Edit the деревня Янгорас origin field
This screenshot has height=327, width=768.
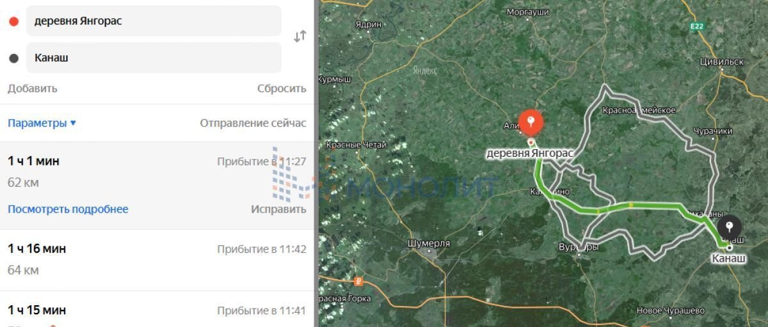154,21
